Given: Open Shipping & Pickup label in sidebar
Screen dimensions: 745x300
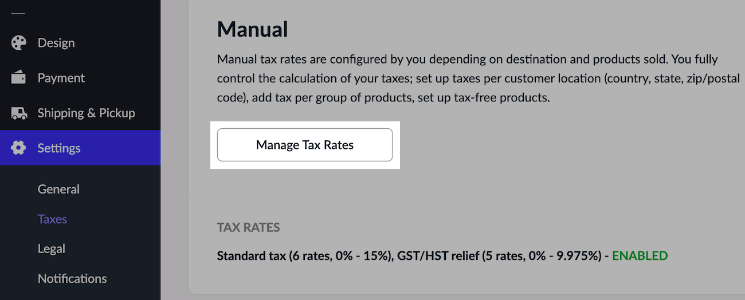Looking at the screenshot, I should click(86, 113).
